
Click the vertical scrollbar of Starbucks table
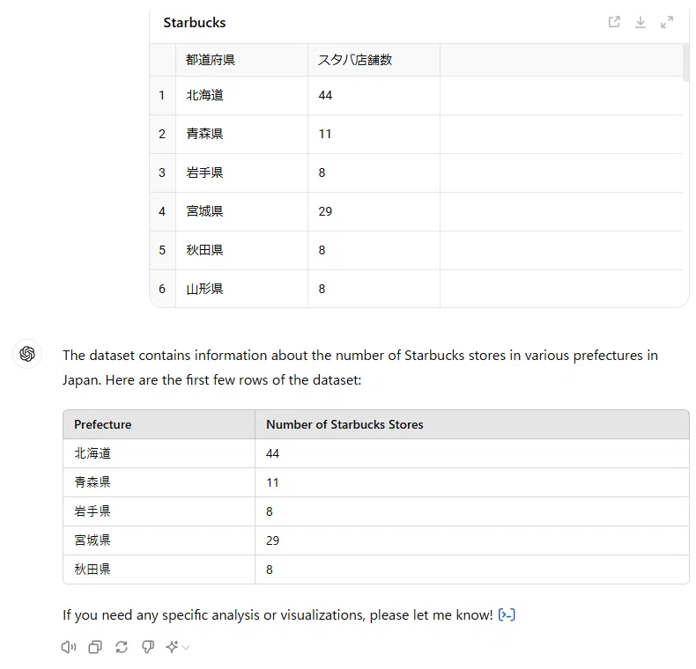pos(685,63)
